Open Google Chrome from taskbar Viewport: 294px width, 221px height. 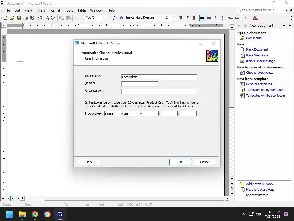[x=35, y=214]
